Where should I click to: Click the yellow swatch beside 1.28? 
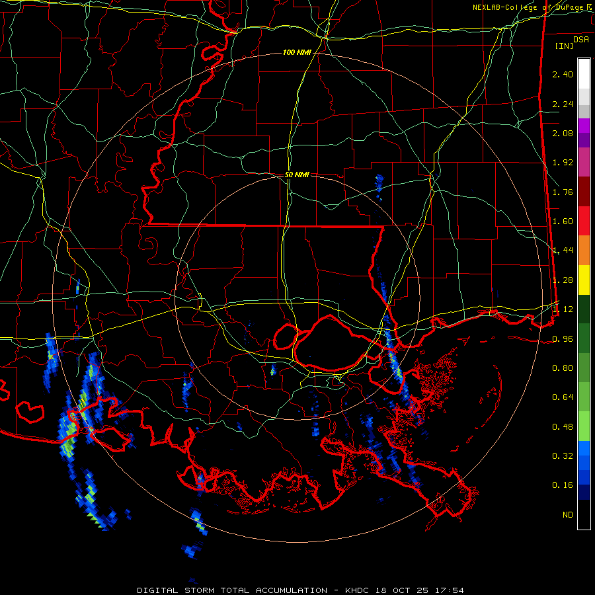[584, 280]
